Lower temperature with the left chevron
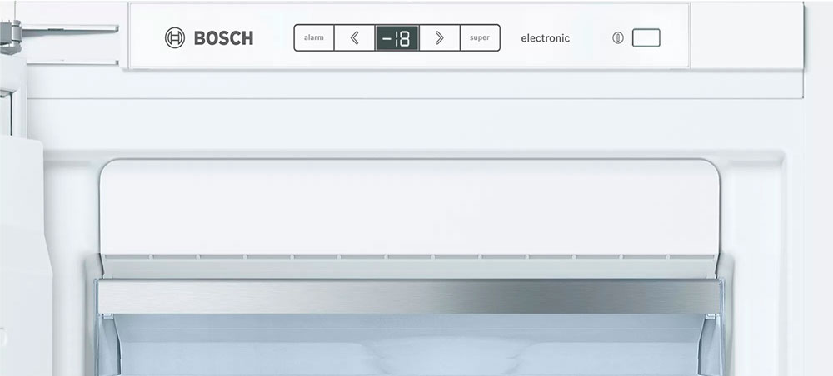833x376 pixels. [355, 37]
